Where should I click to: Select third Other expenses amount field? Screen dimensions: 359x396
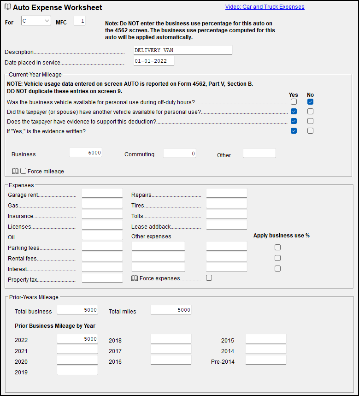coord(227,267)
